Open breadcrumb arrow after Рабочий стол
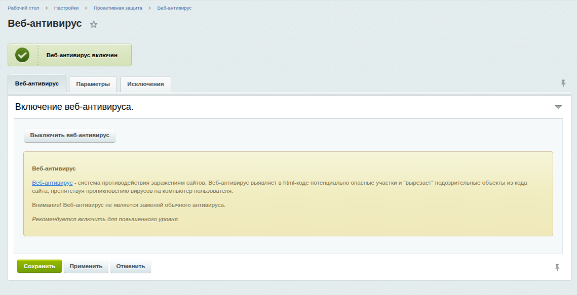 coord(47,8)
